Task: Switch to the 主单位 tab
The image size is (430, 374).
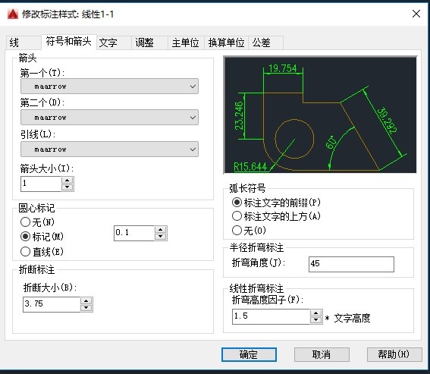Action: tap(185, 42)
